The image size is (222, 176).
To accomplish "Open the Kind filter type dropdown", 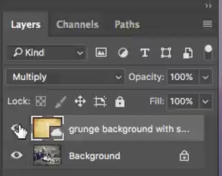I will pyautogui.click(x=46, y=53).
